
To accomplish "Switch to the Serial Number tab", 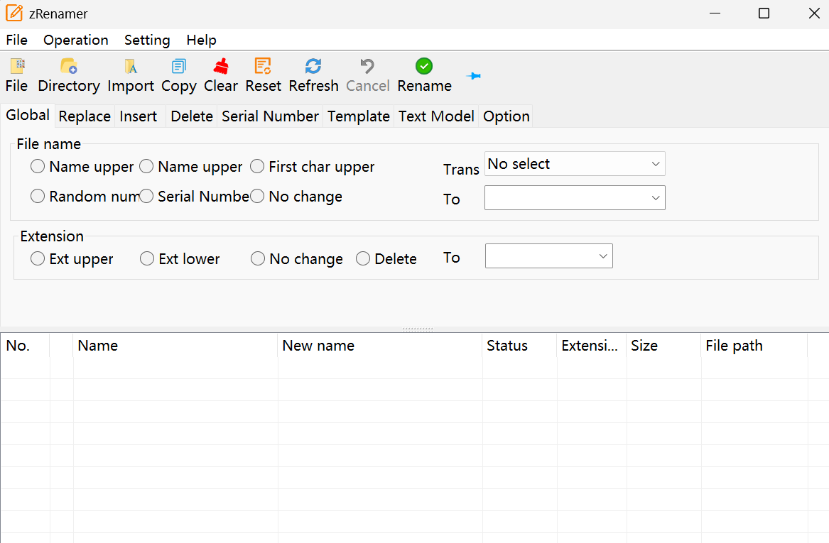I will (270, 116).
